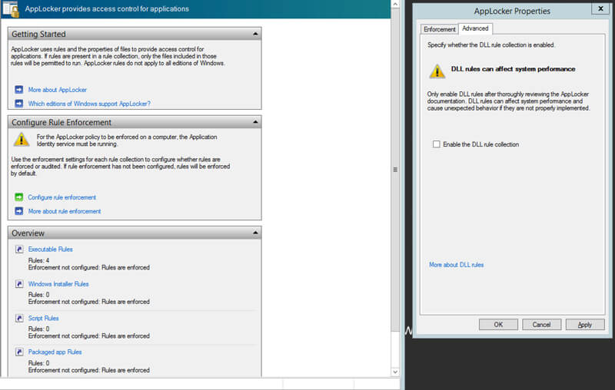
Task: Open the Script Rules link
Action: tap(43, 318)
